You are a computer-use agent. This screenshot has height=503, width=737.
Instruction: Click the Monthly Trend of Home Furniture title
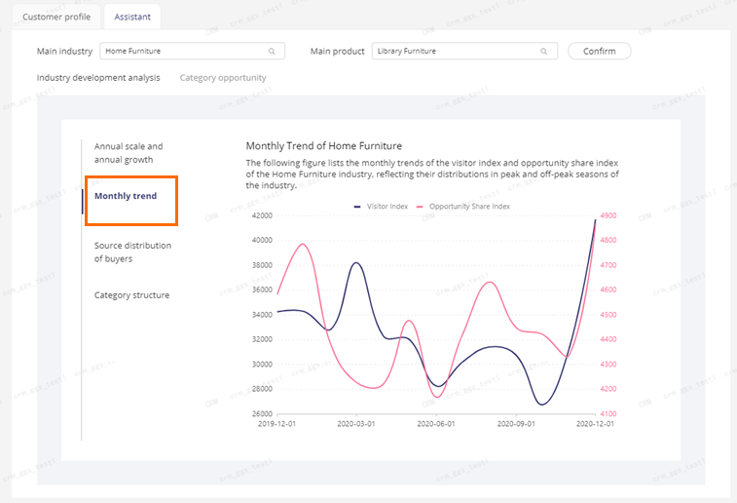(323, 145)
